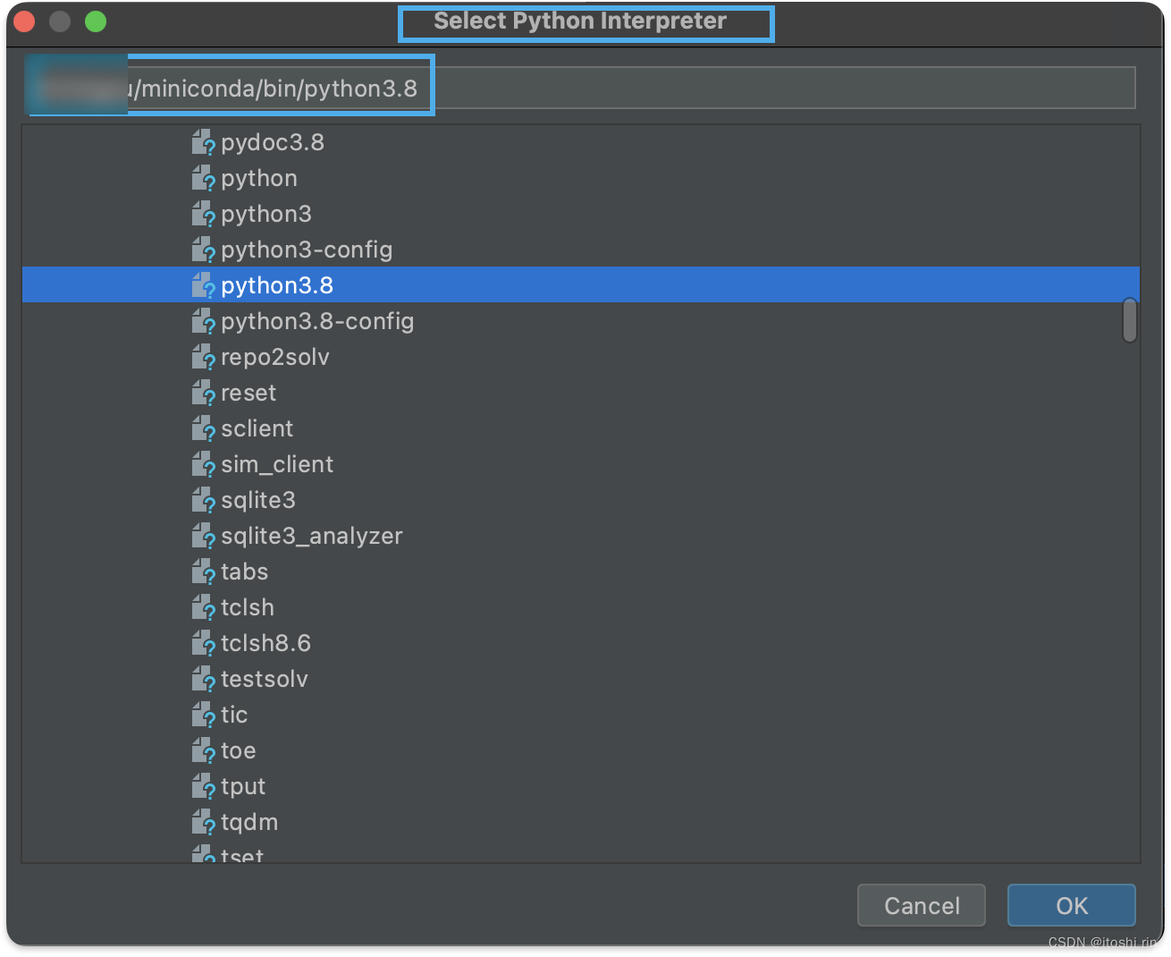Select the repo2solv file name
This screenshot has width=1171, height=957.
coord(275,358)
